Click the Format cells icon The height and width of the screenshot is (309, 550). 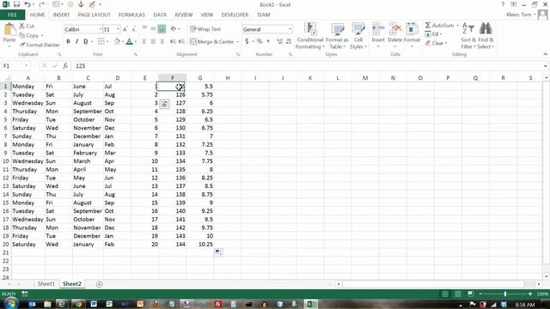click(x=412, y=29)
